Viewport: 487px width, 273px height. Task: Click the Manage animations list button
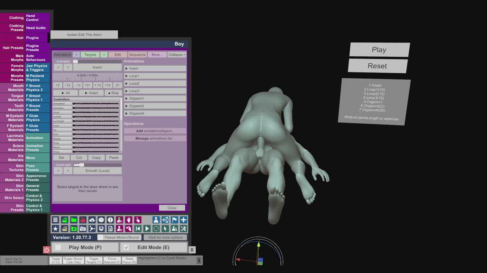coord(155,138)
